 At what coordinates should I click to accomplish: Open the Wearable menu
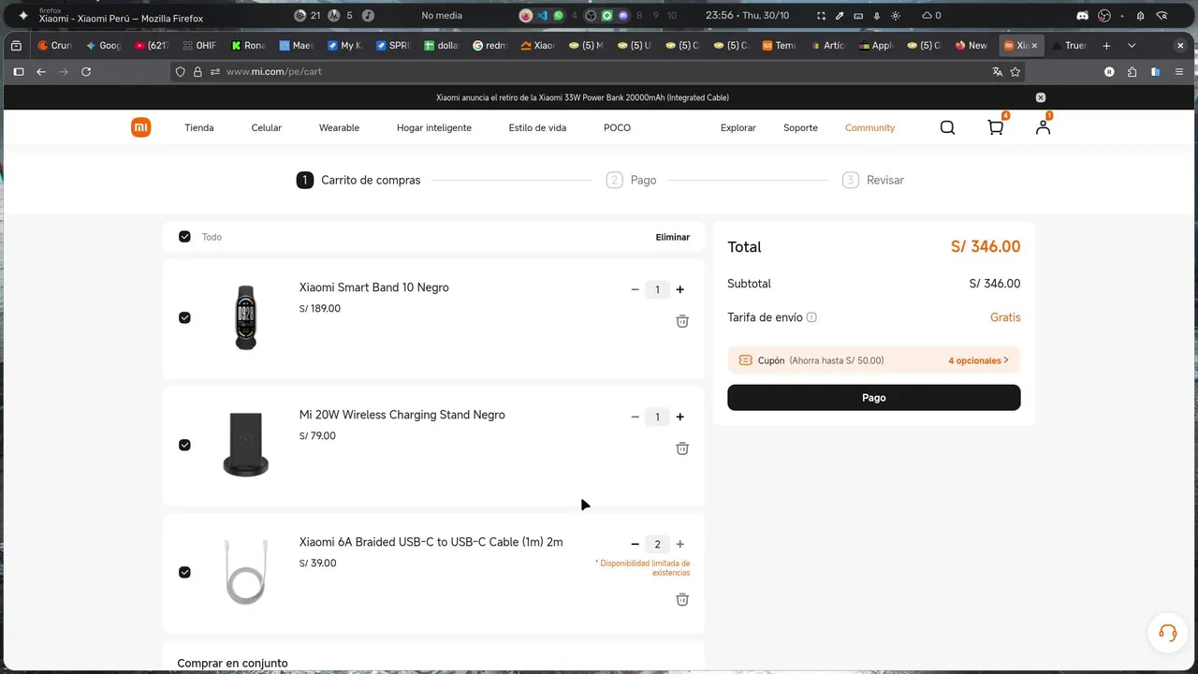339,127
